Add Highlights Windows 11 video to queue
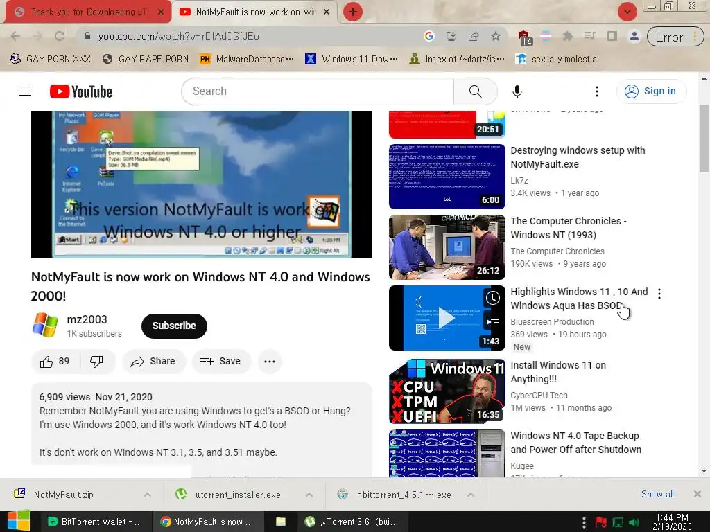The height and width of the screenshot is (532, 710). 493,321
